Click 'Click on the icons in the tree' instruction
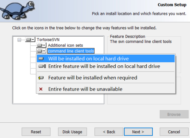The width and height of the screenshot is (190, 138). 84,28
